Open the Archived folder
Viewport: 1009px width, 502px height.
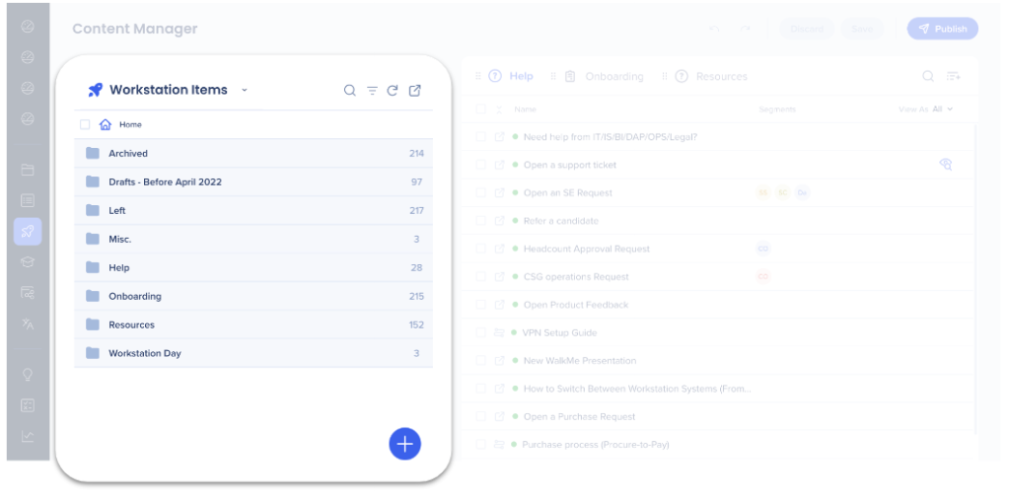[128, 154]
